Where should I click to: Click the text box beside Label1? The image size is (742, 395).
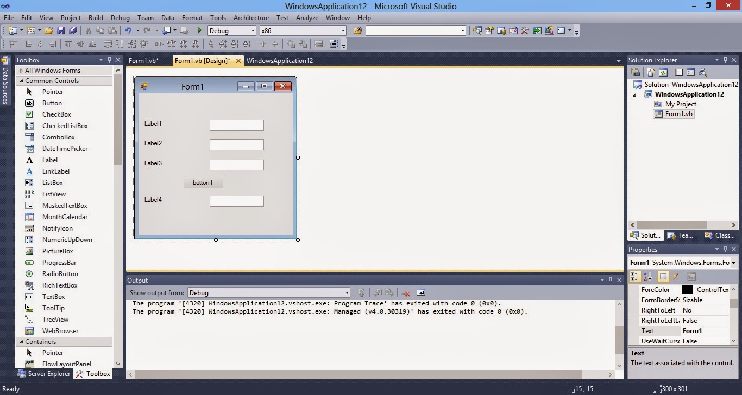click(237, 125)
